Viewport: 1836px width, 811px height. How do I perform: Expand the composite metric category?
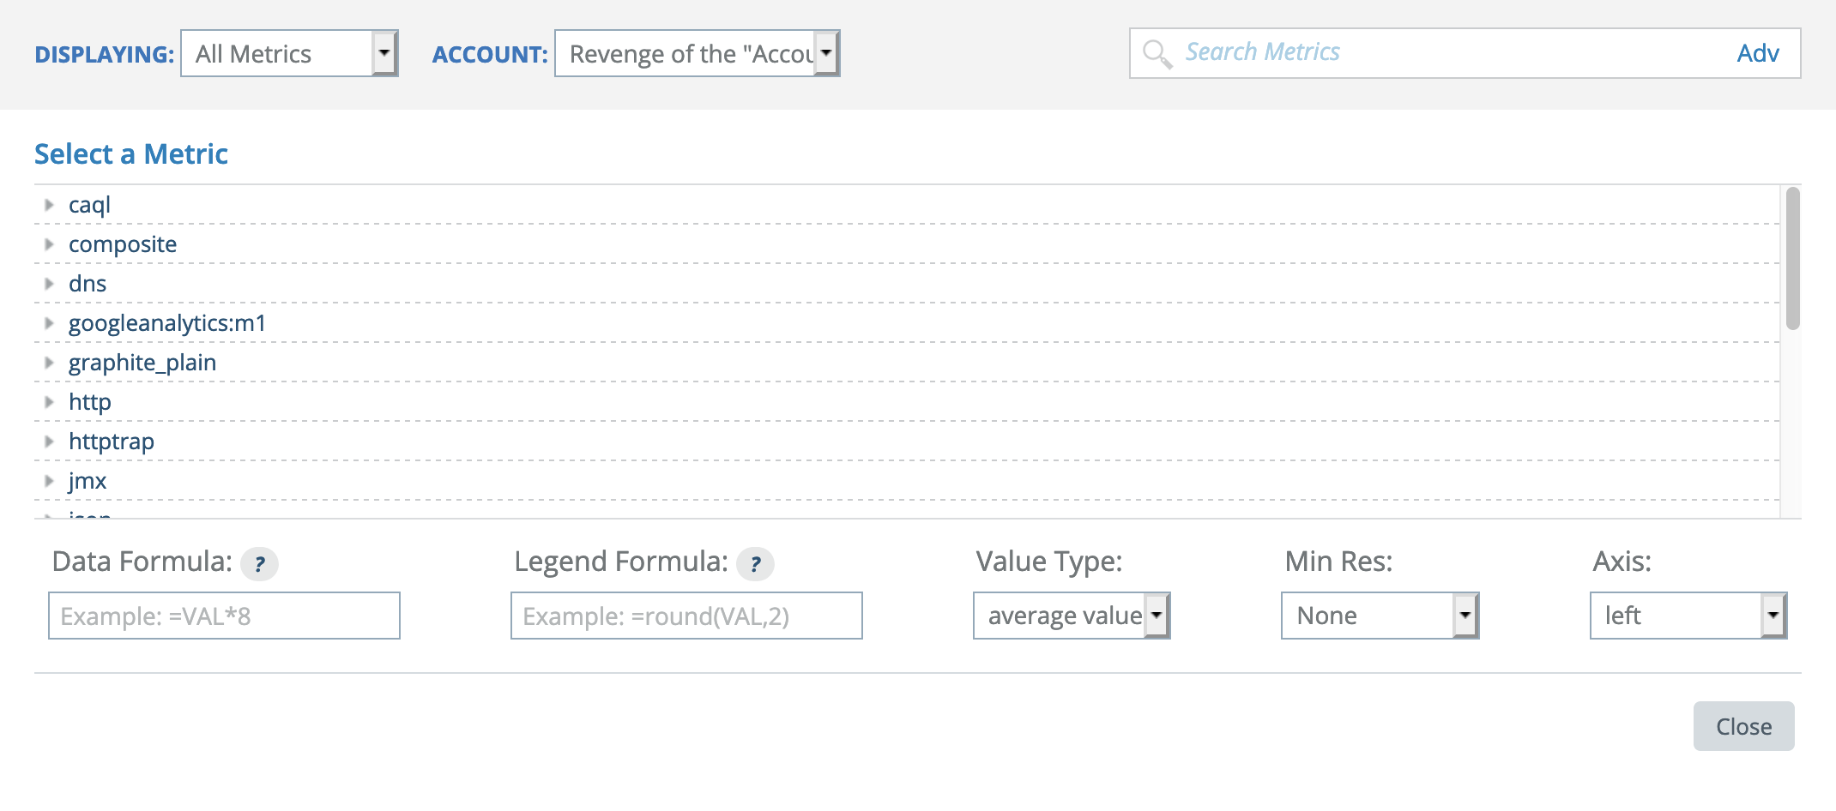coord(49,244)
